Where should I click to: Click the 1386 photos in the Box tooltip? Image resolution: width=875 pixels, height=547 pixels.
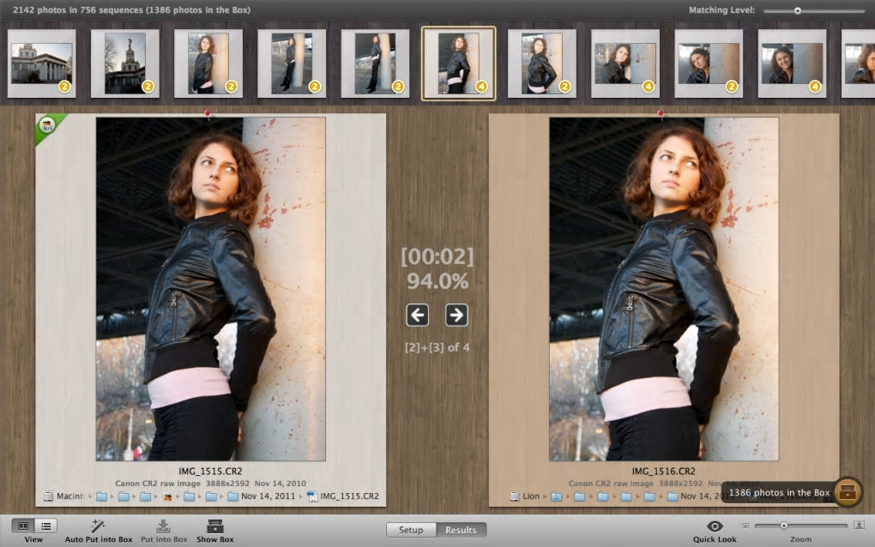(779, 492)
